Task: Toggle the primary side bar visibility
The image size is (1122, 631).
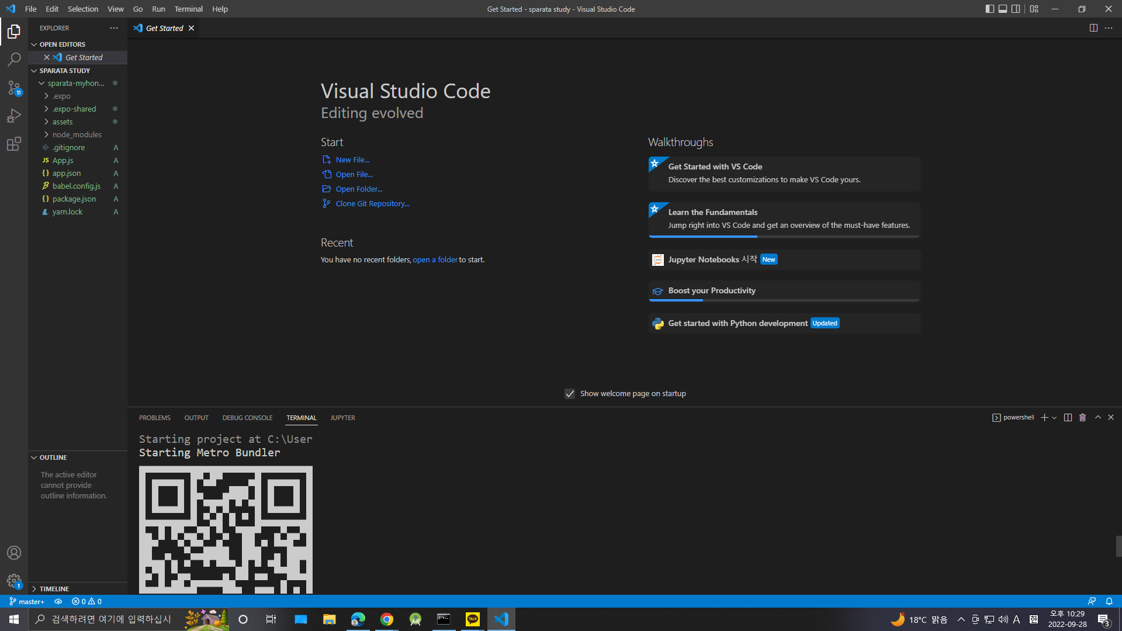Action: click(989, 9)
